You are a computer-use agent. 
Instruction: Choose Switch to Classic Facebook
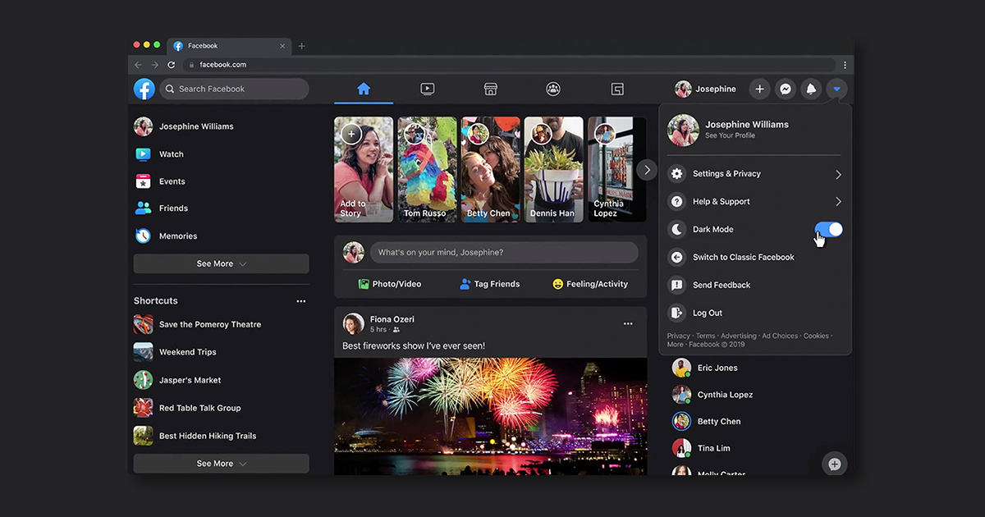[x=743, y=258]
